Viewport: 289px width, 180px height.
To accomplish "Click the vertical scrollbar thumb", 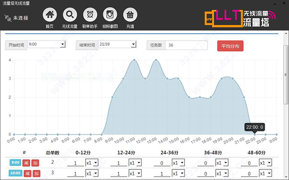I will tap(286, 75).
